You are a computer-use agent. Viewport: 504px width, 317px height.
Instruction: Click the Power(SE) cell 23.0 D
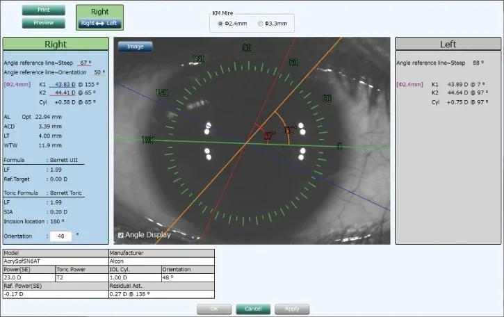[x=29, y=277]
